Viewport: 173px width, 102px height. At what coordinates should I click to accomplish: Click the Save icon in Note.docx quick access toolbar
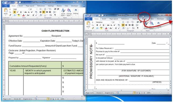pos(90,16)
